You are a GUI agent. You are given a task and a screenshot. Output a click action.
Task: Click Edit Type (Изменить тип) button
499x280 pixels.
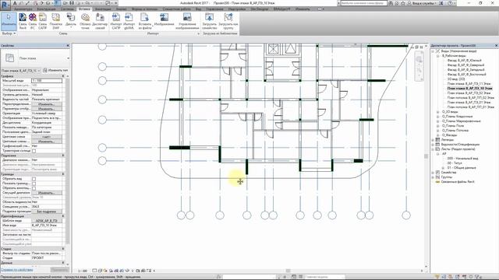(x=55, y=70)
